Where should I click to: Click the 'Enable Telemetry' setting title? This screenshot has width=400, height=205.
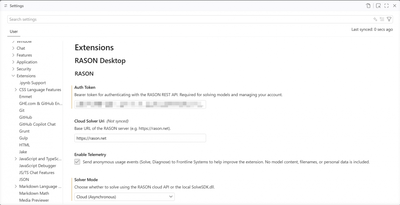[90, 155]
